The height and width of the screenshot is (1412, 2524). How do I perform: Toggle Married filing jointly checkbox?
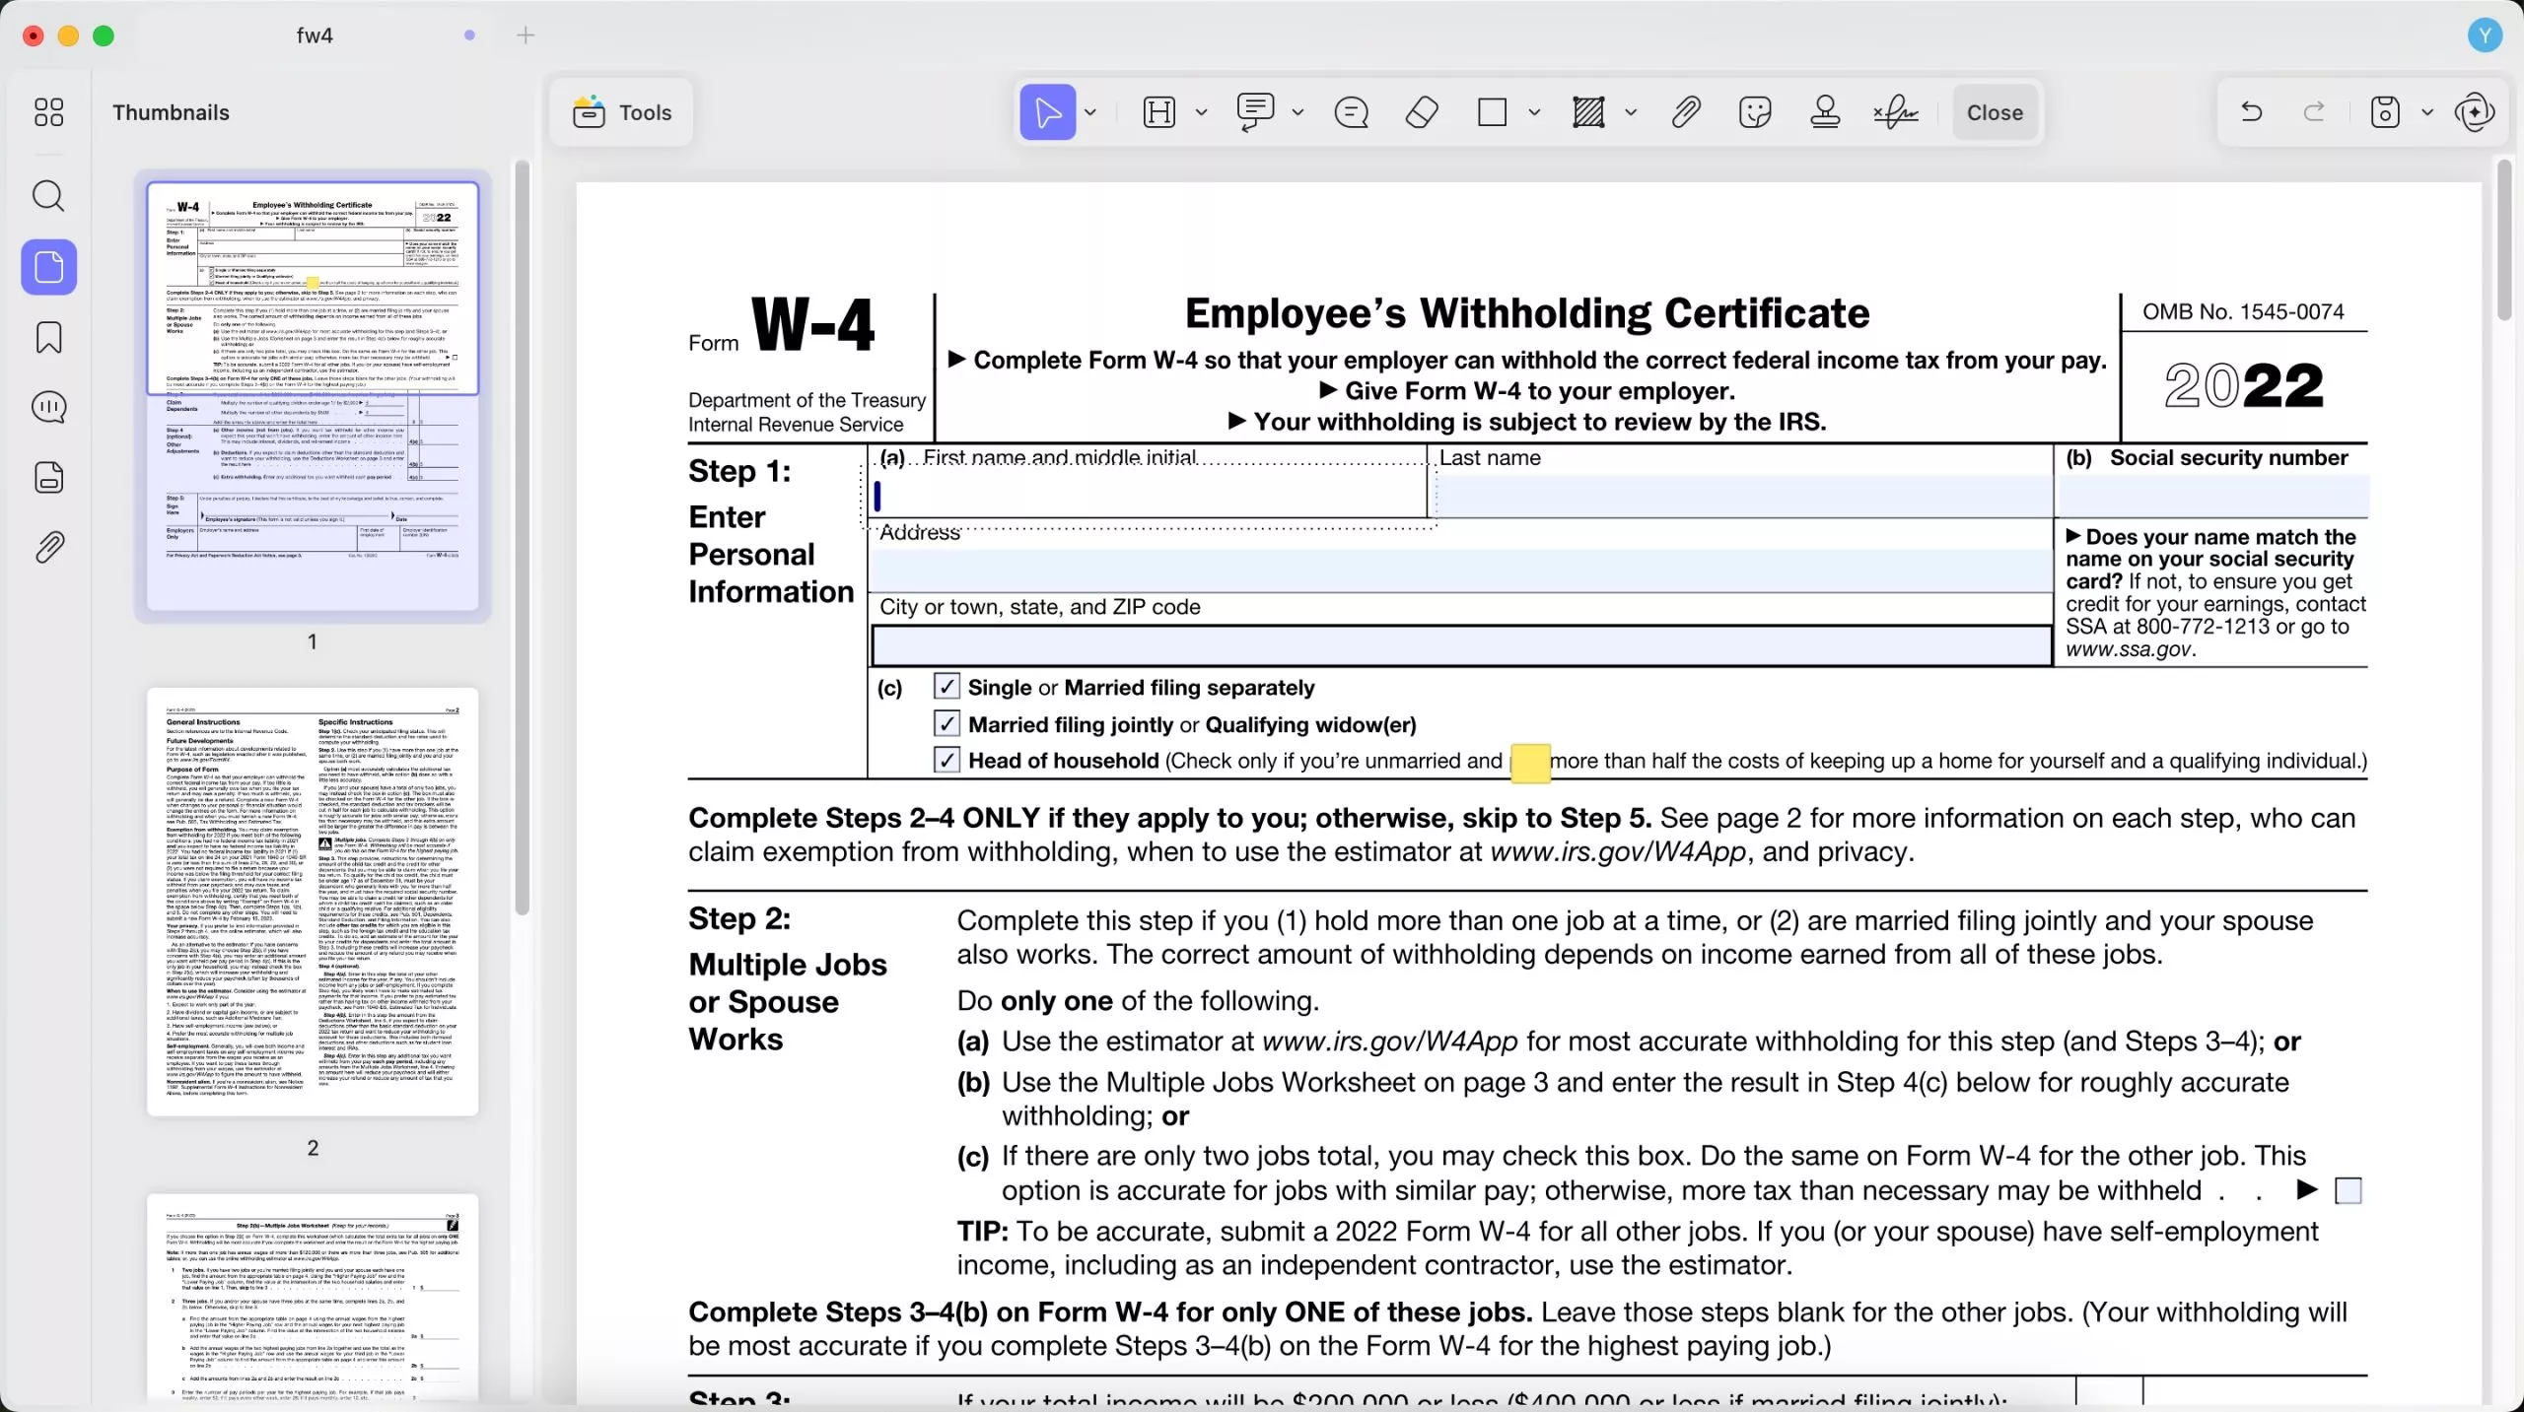click(946, 723)
